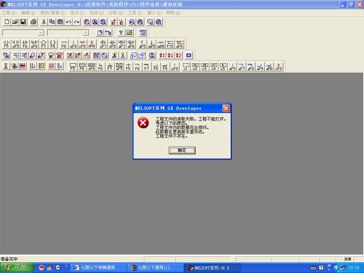Click the delete vertical line cF10 icon
The width and height of the screenshot is (364, 273).
(92, 44)
